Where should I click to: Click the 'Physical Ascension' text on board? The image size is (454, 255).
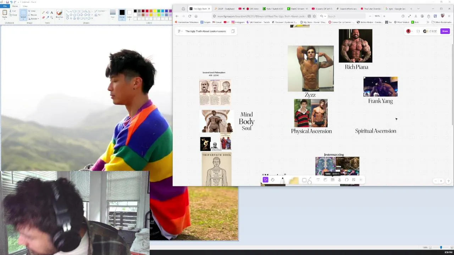tap(311, 131)
